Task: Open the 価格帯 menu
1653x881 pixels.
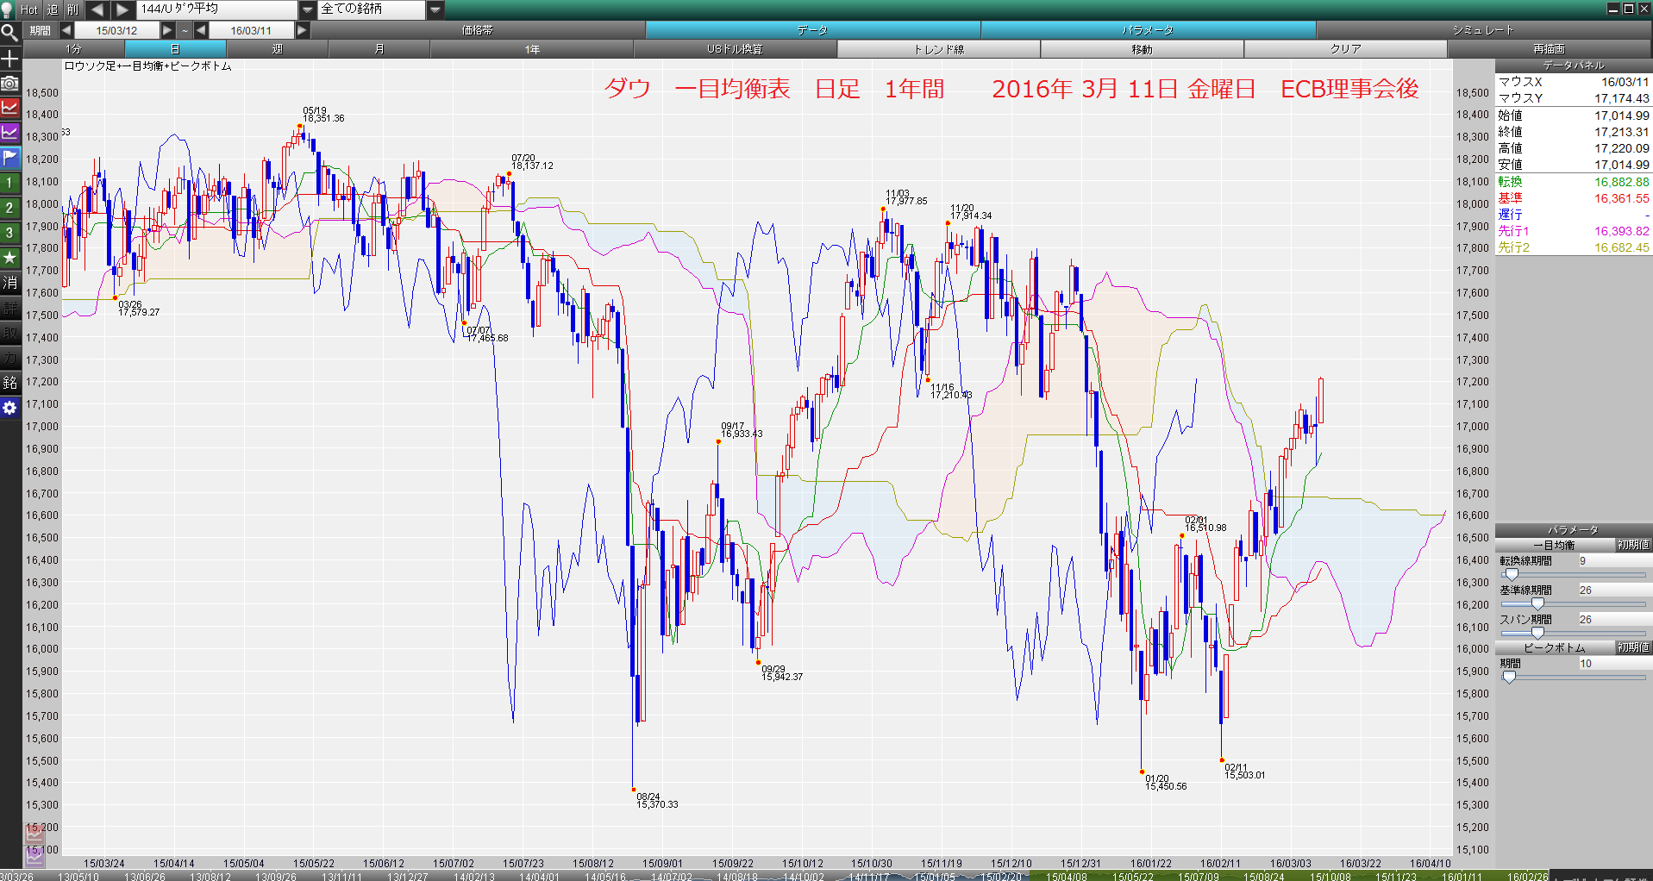Action: [x=477, y=30]
